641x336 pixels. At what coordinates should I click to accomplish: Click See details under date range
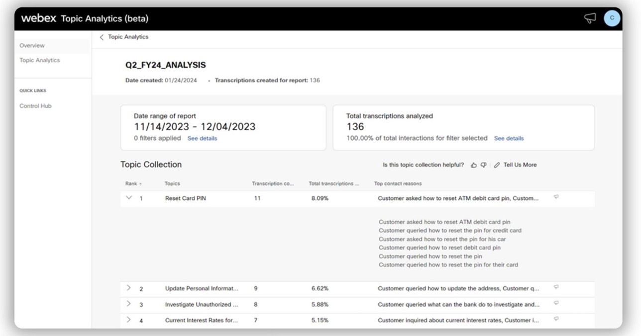tap(202, 138)
